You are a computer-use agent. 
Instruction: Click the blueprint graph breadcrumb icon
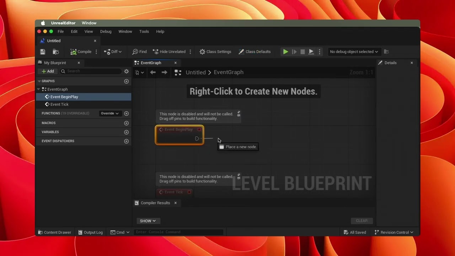point(178,73)
